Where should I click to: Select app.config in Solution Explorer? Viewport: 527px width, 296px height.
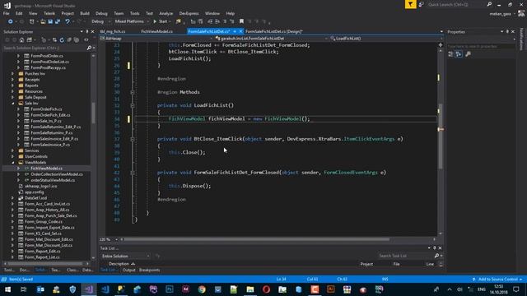coord(35,192)
